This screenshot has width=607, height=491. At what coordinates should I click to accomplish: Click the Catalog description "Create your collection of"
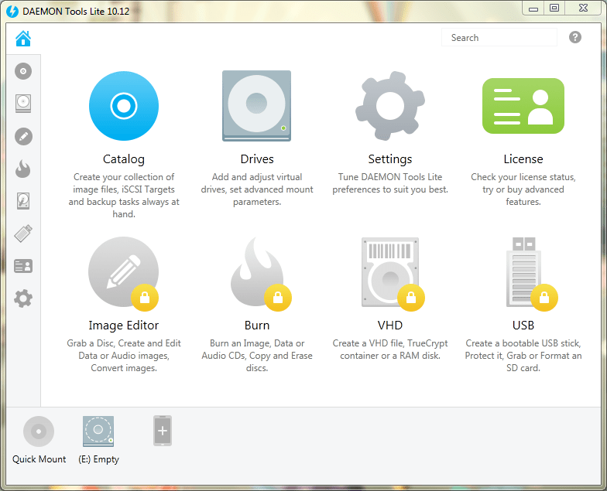[124, 177]
